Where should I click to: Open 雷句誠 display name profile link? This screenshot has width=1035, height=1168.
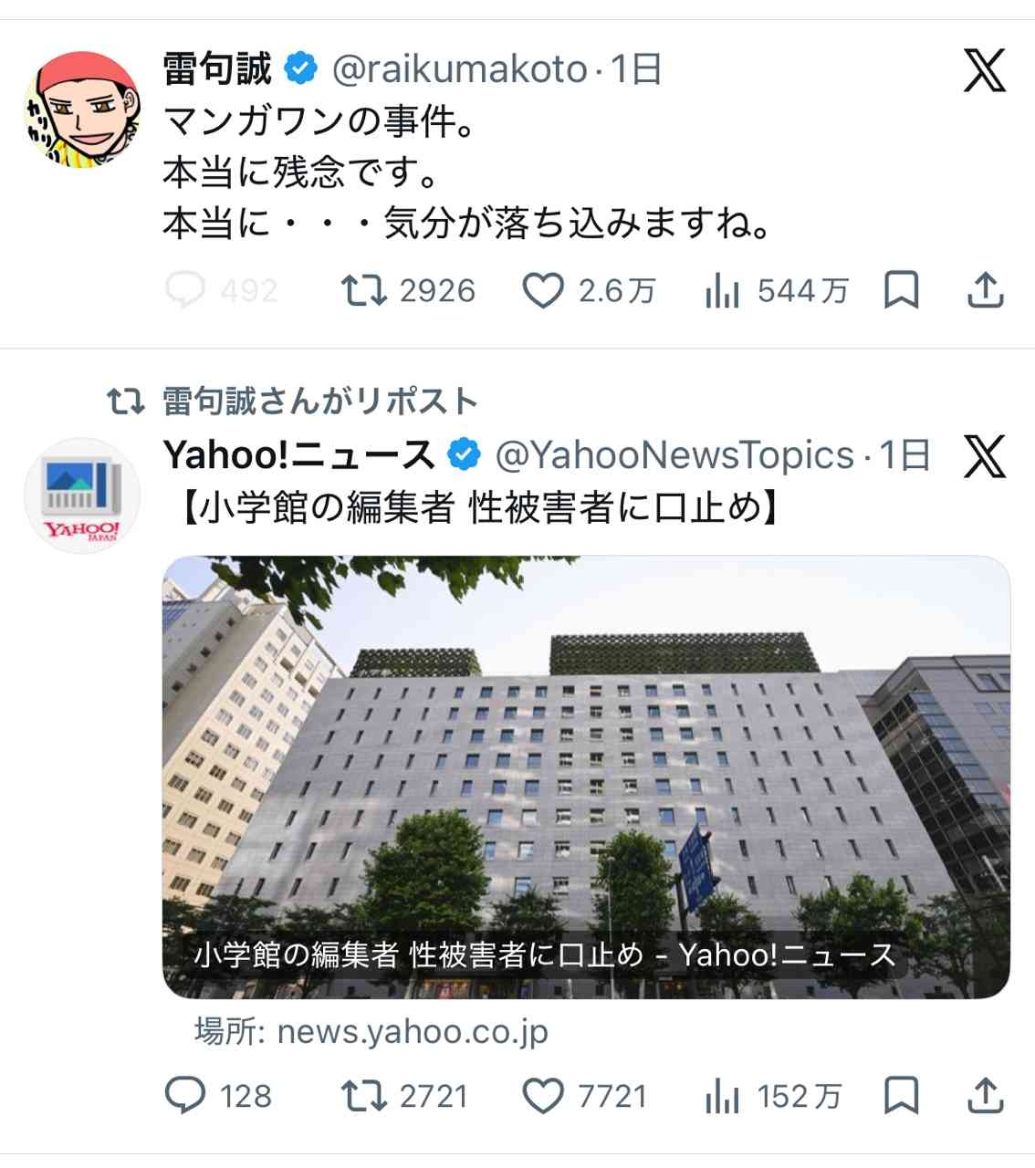click(x=217, y=69)
